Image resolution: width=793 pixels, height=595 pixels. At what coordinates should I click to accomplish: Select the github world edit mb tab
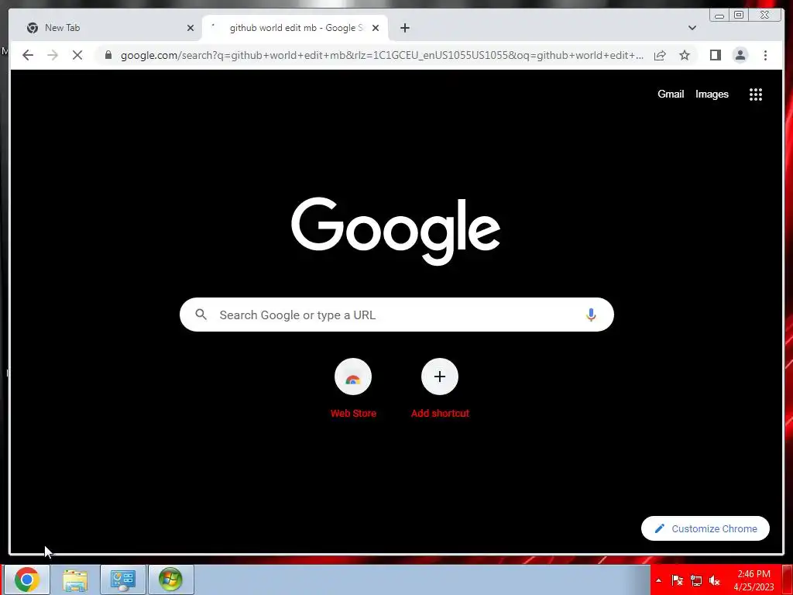point(294,28)
